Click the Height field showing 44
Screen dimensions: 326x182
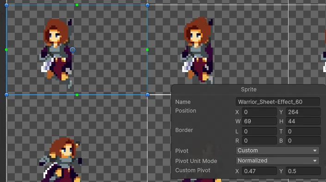pyautogui.click(x=303, y=121)
